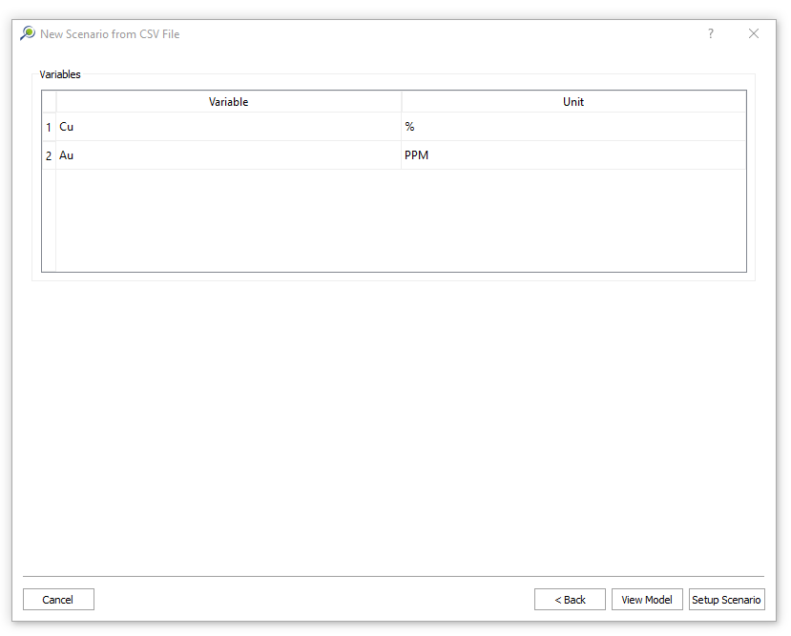791x636 pixels.
Task: Open the help question mark button
Action: [x=710, y=33]
